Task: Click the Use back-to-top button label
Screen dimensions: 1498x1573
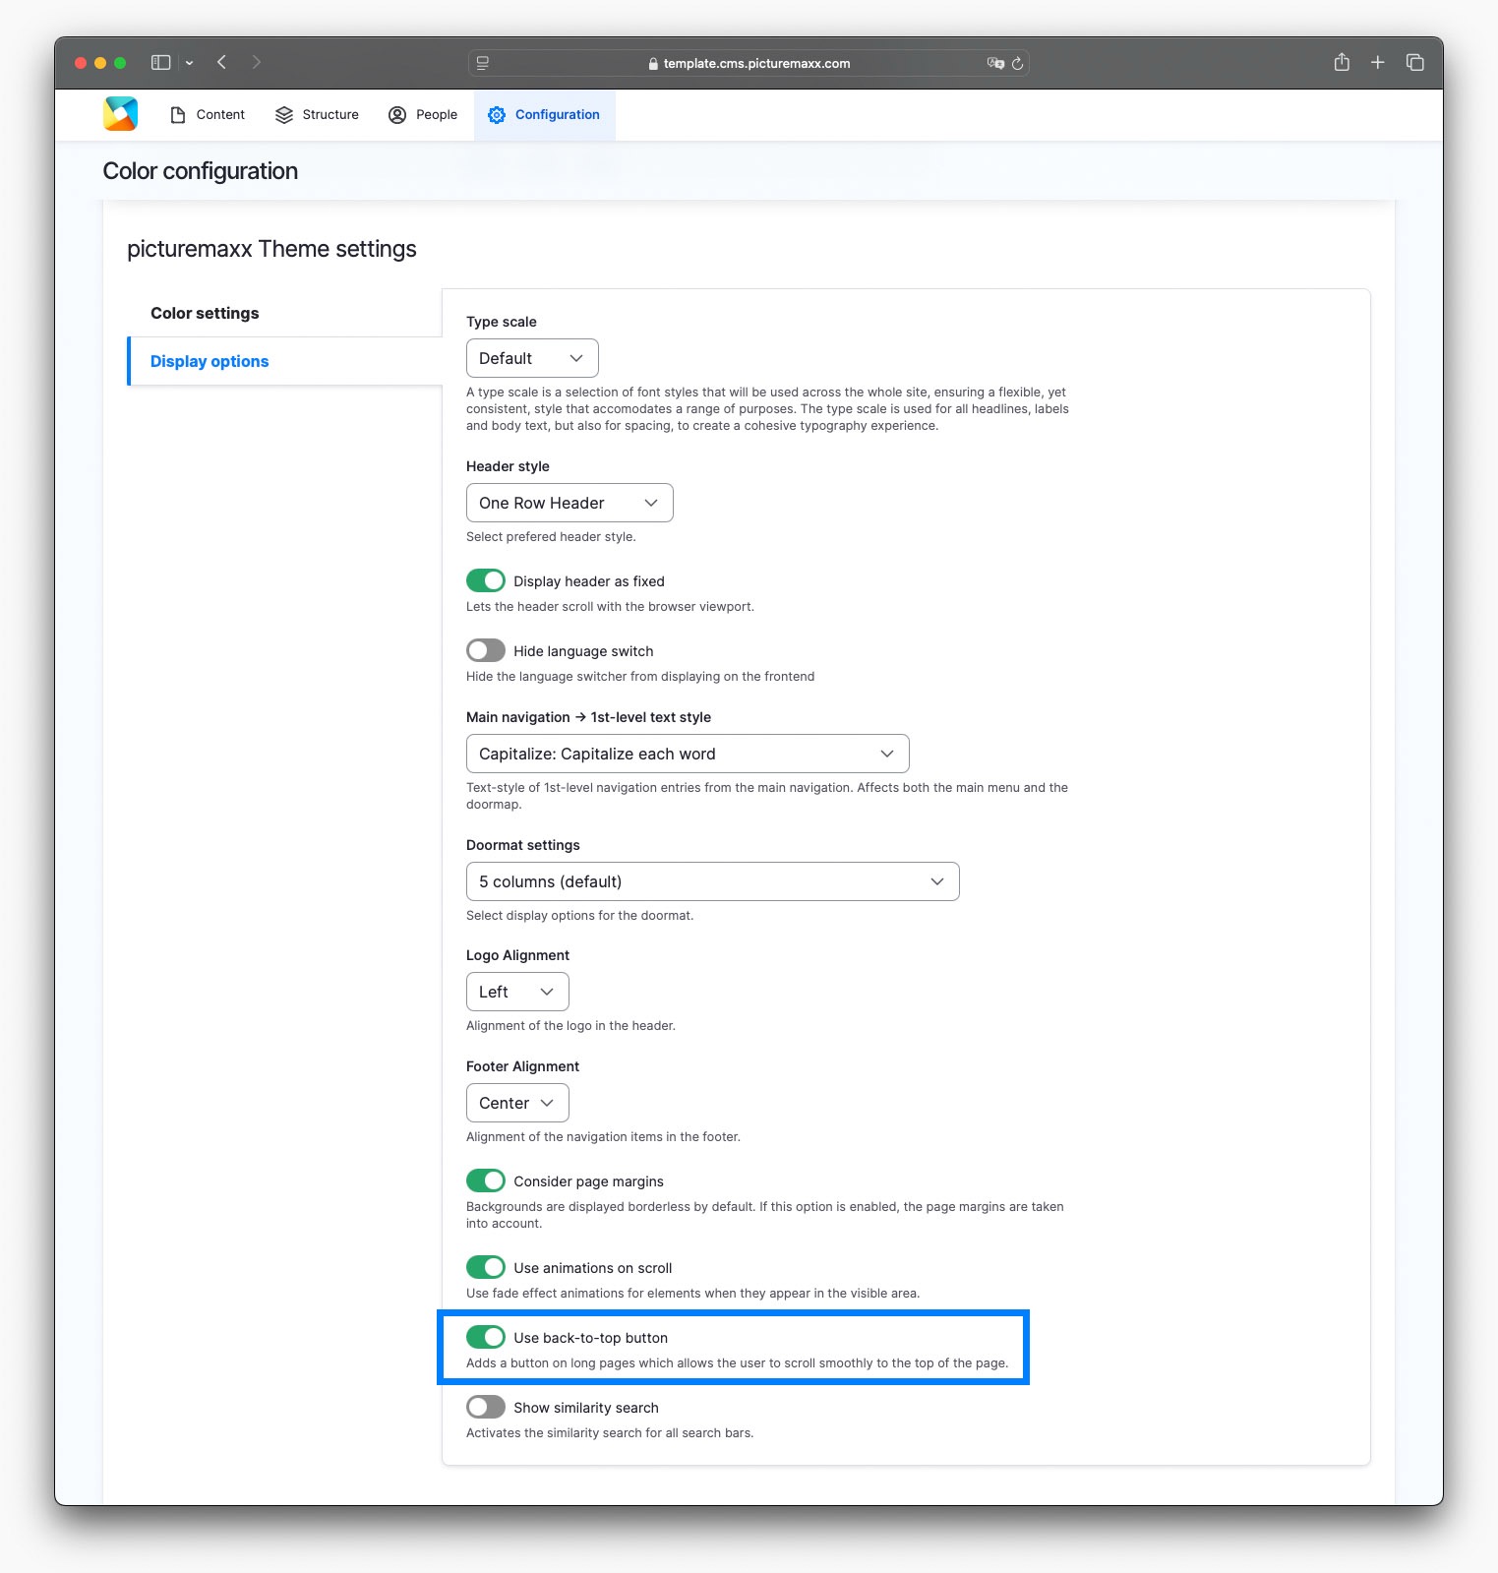Action: tap(590, 1338)
